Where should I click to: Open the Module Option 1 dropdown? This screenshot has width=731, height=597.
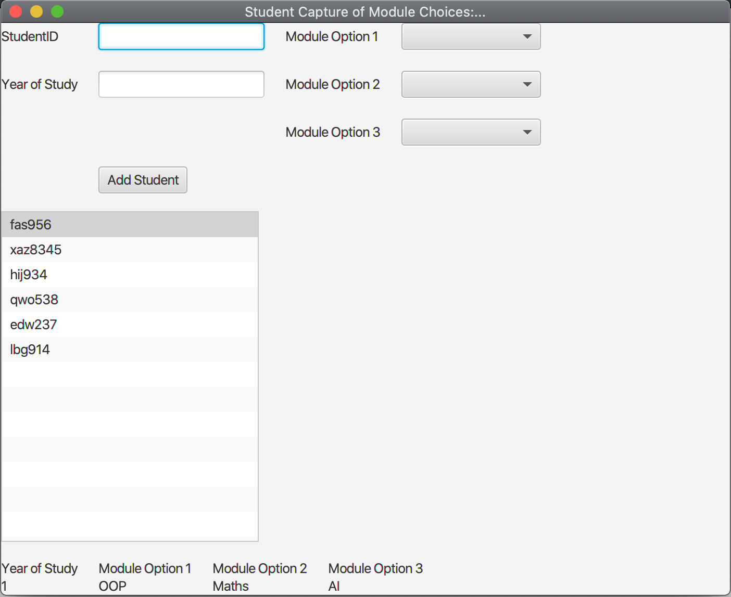click(471, 36)
